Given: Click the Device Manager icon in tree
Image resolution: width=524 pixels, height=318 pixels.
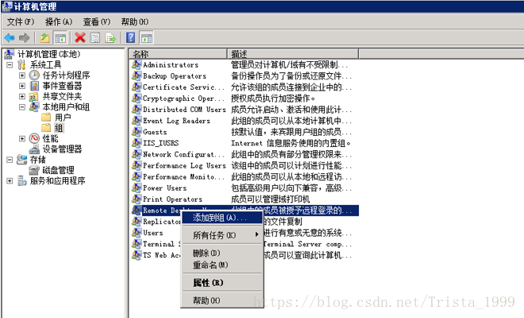Looking at the screenshot, I should [34, 149].
